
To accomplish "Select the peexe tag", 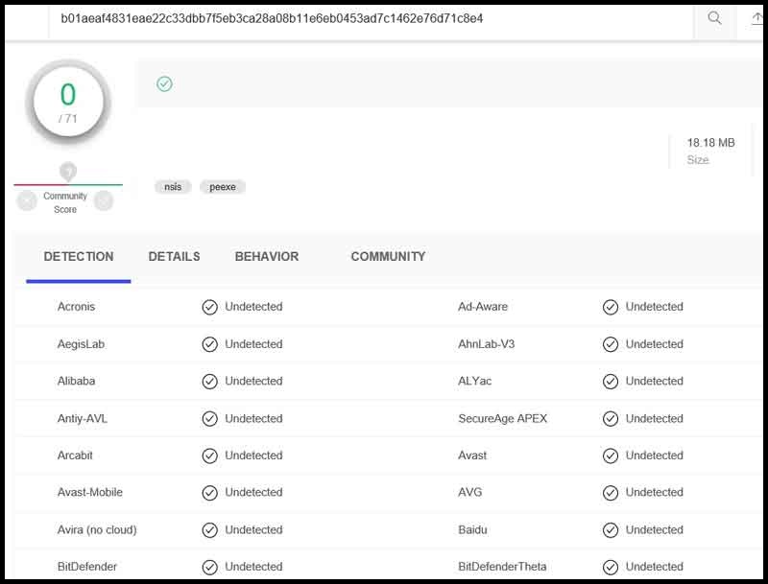I will (223, 187).
